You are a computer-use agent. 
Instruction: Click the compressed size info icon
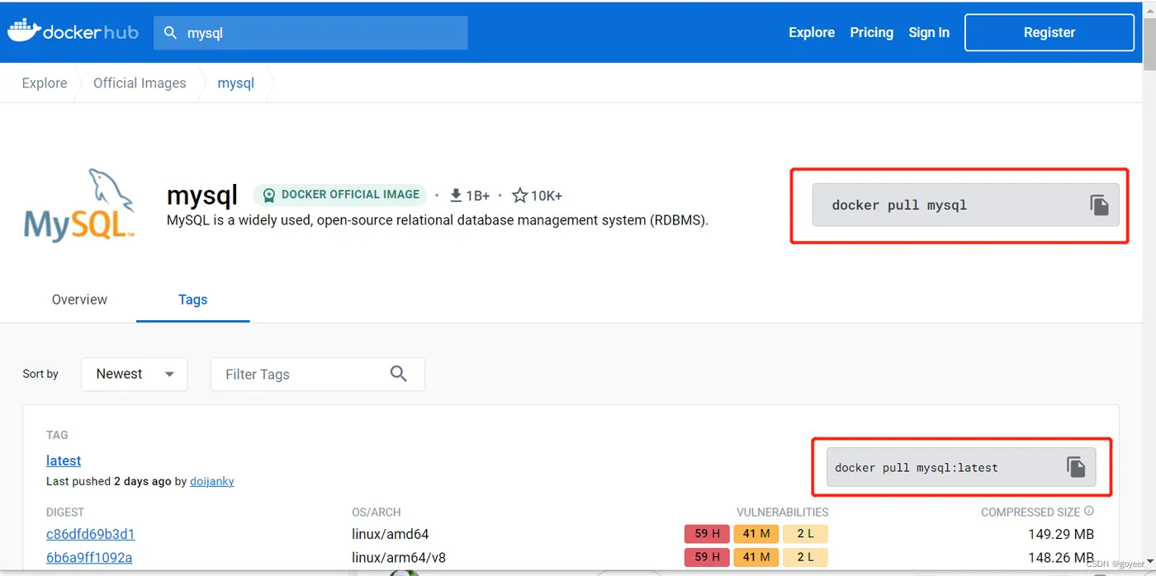click(1088, 511)
